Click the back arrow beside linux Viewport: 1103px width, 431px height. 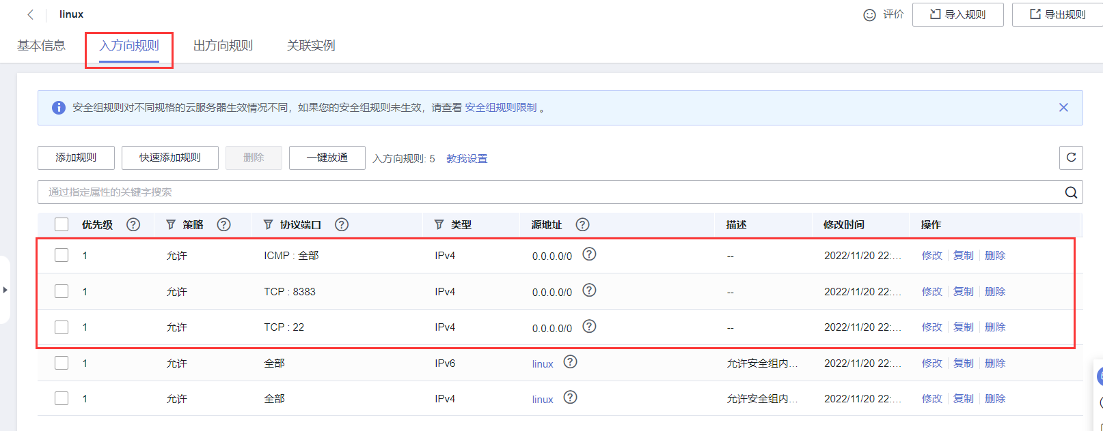click(30, 14)
